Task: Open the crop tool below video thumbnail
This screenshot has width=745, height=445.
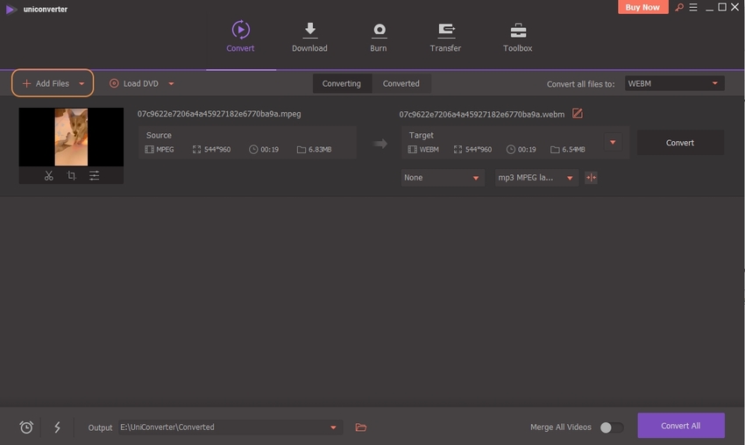Action: tap(71, 176)
